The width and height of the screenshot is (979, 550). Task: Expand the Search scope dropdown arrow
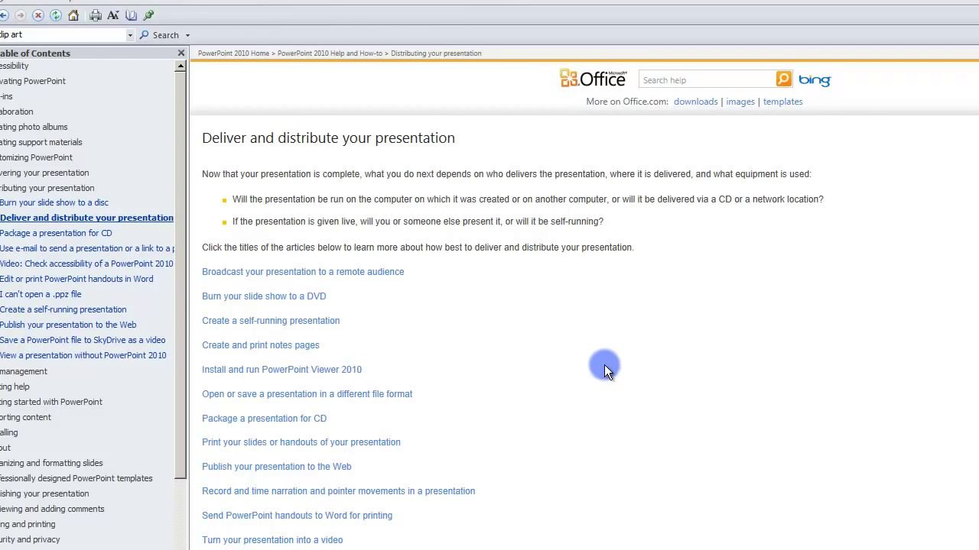(187, 35)
